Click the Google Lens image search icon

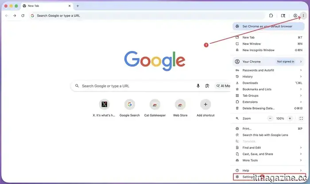click(207, 86)
